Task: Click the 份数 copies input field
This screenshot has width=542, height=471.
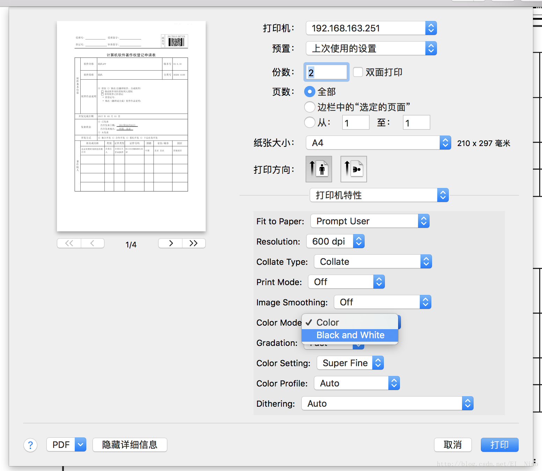Action: (x=327, y=72)
